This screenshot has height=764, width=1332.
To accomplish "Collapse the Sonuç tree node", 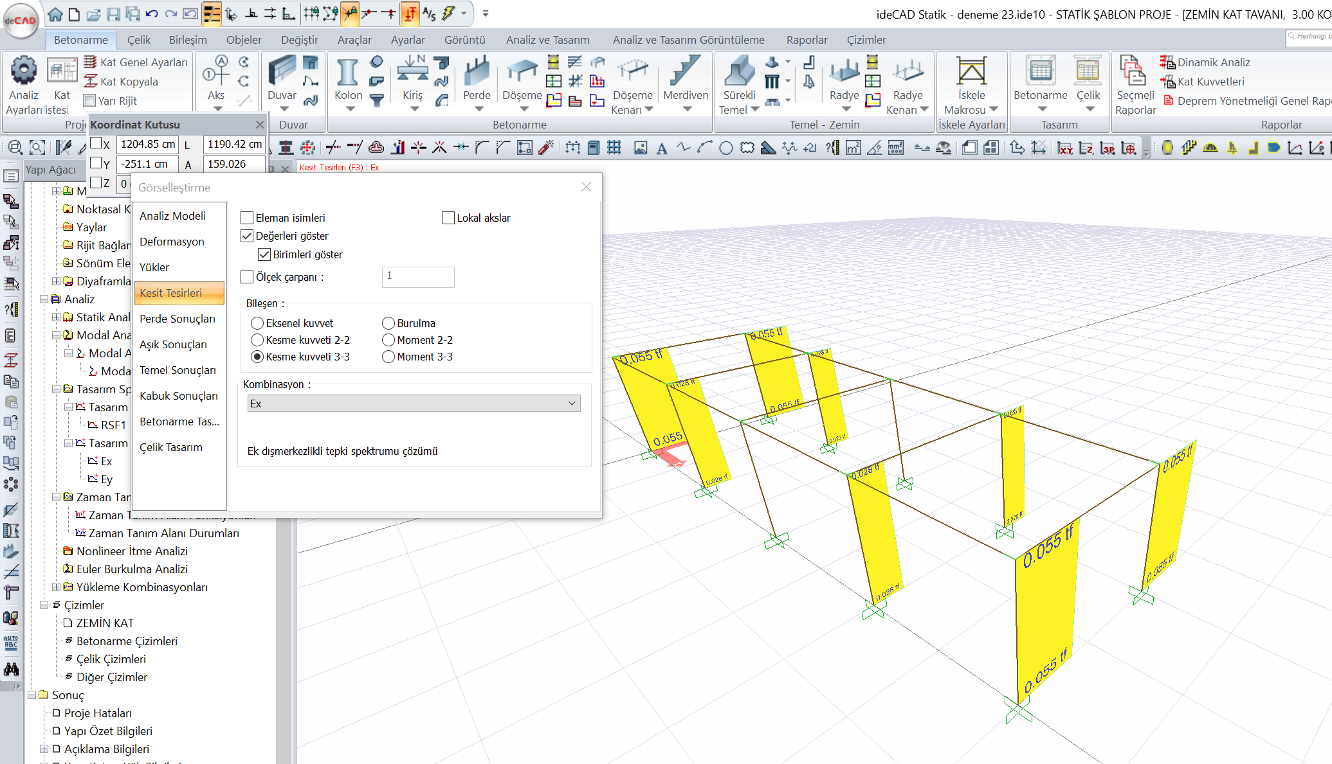I will [32, 695].
